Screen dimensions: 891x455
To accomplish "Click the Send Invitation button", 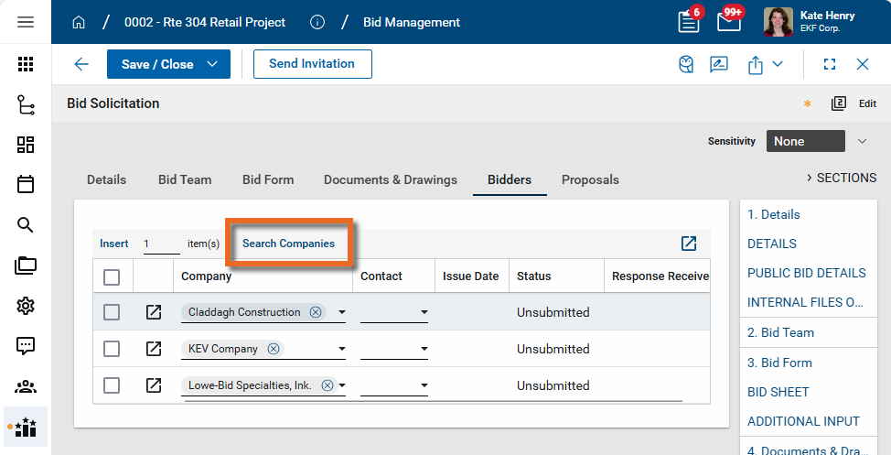I will click(312, 64).
